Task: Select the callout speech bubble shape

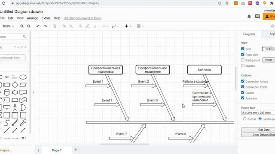Action: pyautogui.click(x=7, y=107)
